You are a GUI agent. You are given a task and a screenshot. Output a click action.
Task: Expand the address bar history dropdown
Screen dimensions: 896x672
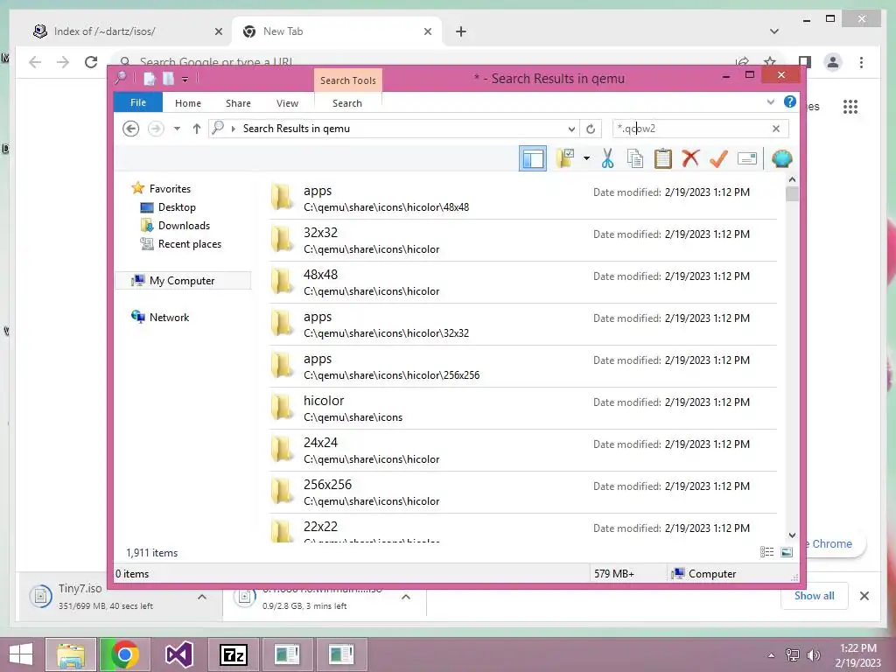pyautogui.click(x=570, y=129)
